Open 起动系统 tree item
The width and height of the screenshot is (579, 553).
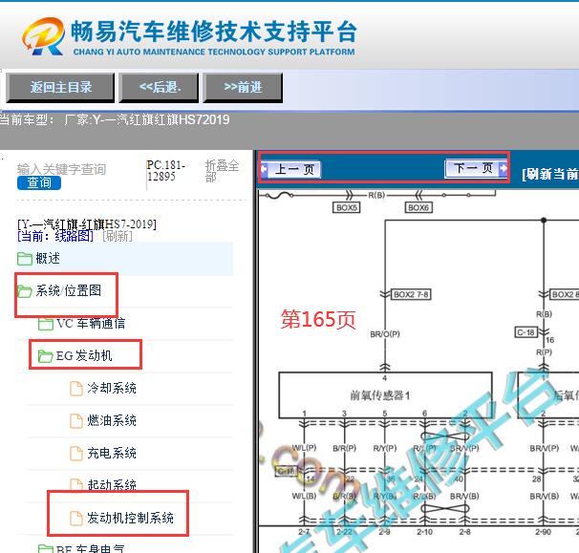[112, 484]
